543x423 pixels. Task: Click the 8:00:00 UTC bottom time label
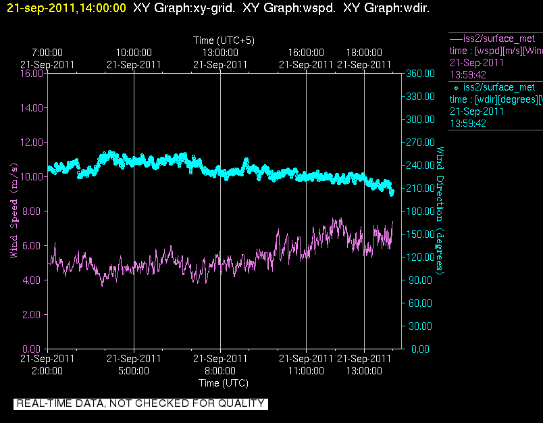220,371
